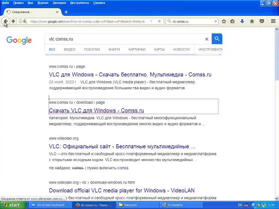Go to the Home page icon
The height and width of the screenshot is (209, 279).
pyautogui.click(x=252, y=21)
